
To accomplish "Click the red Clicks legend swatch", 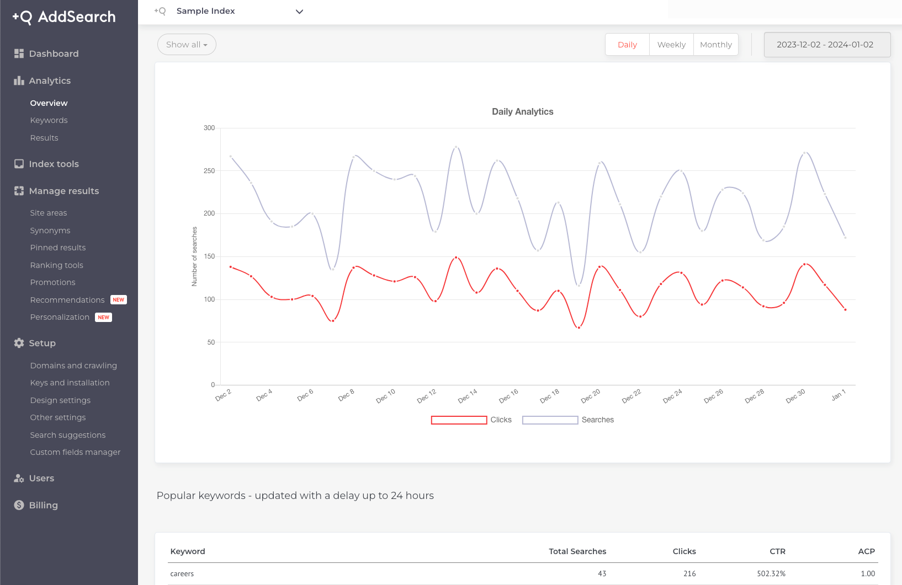I will [459, 420].
